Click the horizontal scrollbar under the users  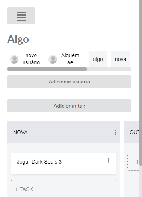(47, 69)
